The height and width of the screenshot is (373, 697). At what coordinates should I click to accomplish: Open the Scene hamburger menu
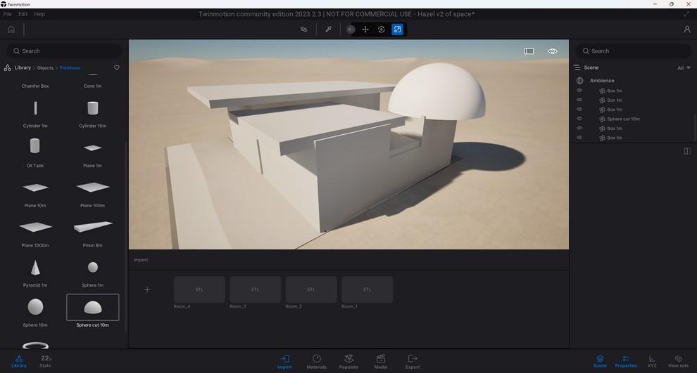[x=577, y=67]
